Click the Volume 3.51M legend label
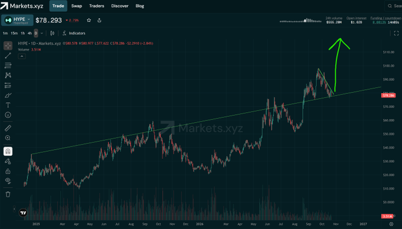Screen dimensions: 402x229 coord(29,50)
